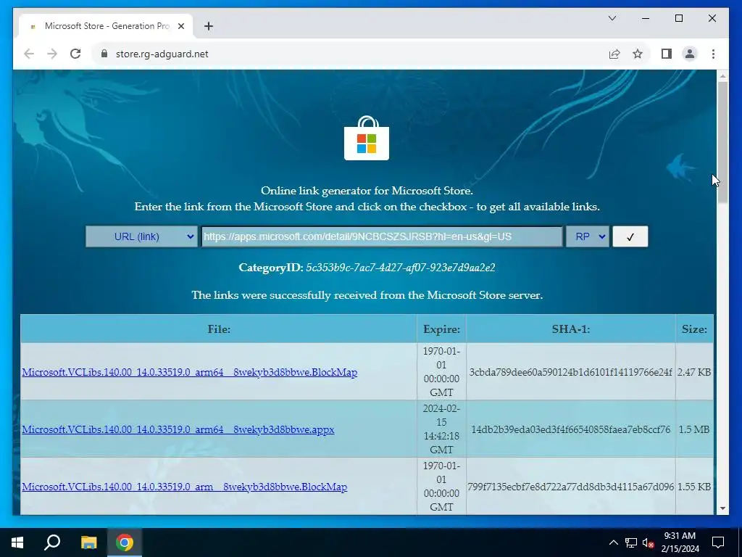Click the checkmark button to generate links

pyautogui.click(x=630, y=236)
